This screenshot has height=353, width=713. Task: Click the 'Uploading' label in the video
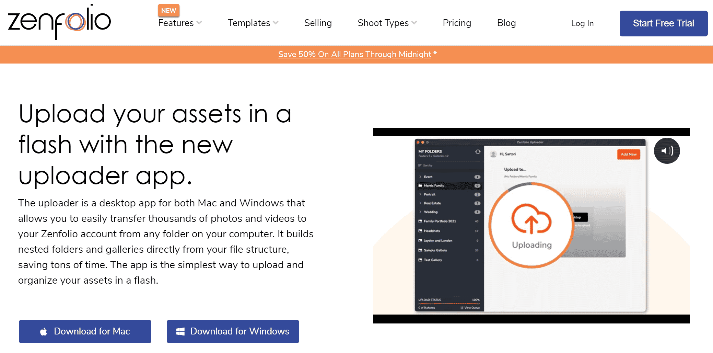(532, 245)
